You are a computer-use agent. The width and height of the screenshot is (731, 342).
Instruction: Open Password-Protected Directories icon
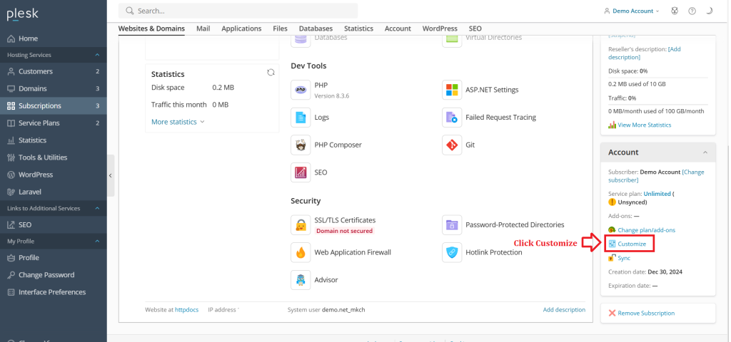click(x=452, y=224)
